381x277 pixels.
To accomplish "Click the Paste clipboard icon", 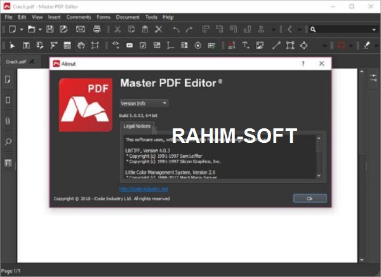I will click(x=145, y=29).
